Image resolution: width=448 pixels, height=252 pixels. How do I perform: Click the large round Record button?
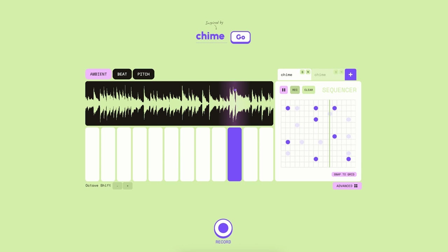[223, 228]
